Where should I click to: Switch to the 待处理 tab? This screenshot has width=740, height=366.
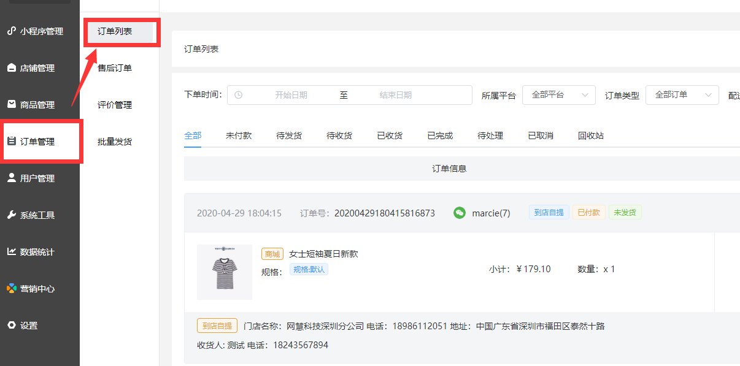pyautogui.click(x=490, y=135)
